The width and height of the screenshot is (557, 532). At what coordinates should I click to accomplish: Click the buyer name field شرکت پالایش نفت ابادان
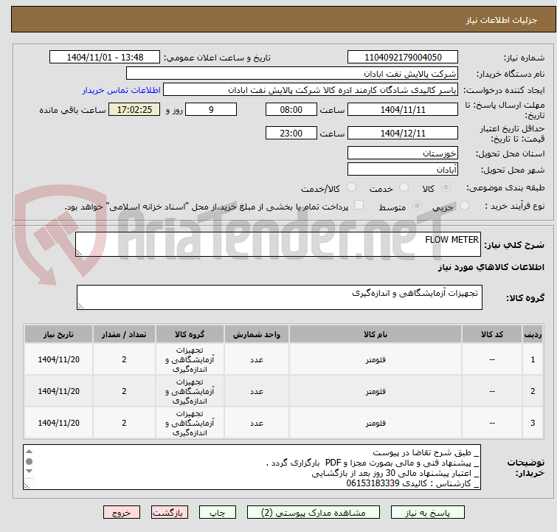click(291, 74)
